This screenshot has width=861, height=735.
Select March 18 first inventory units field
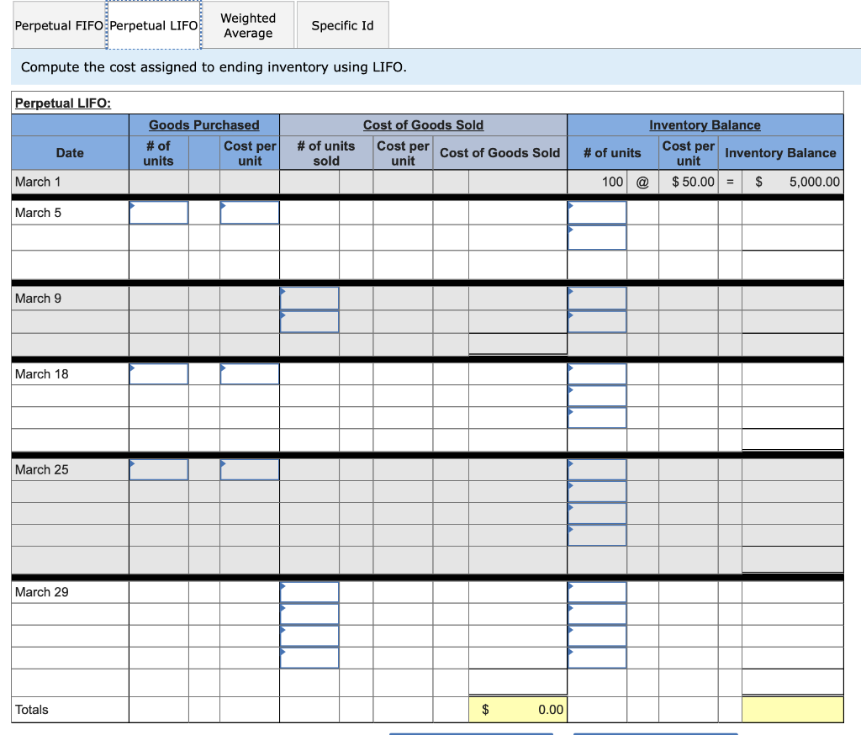(597, 374)
